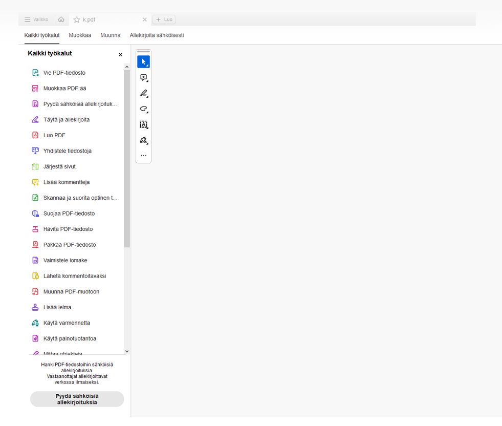Open the Muunna PDF-muotoon label
502x426 pixels.
tap(72, 291)
